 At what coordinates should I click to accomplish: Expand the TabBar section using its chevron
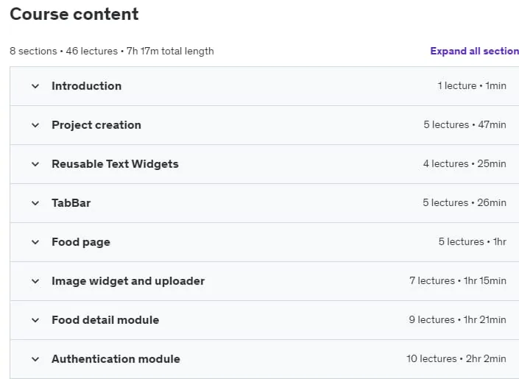tap(35, 203)
